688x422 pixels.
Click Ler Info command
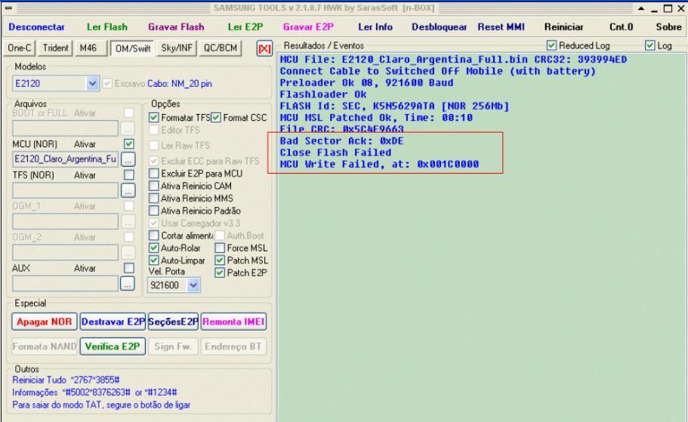point(375,26)
